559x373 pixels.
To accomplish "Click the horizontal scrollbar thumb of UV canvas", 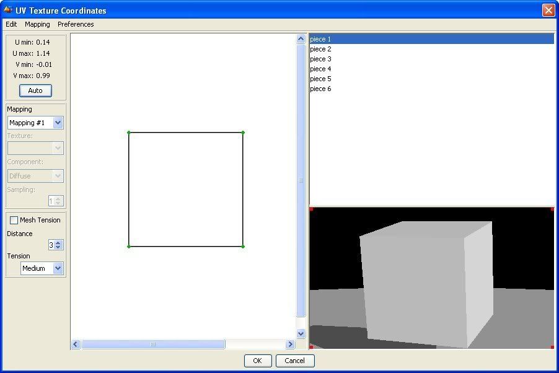I will pos(153,344).
